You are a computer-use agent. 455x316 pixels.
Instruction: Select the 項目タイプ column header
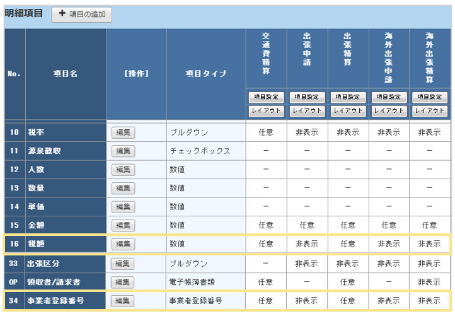pos(205,74)
